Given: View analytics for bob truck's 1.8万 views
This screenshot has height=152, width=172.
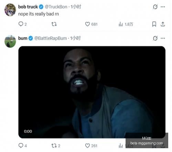Looking at the screenshot, I should 126,24.
